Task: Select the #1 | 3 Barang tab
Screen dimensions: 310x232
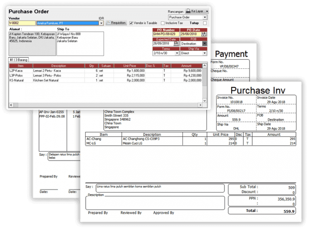Action: [x=19, y=60]
